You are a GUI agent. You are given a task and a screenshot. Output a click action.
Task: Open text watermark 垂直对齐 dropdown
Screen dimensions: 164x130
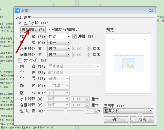coord(58,105)
